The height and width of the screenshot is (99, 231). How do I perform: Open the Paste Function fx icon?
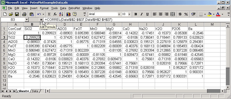[55, 14]
